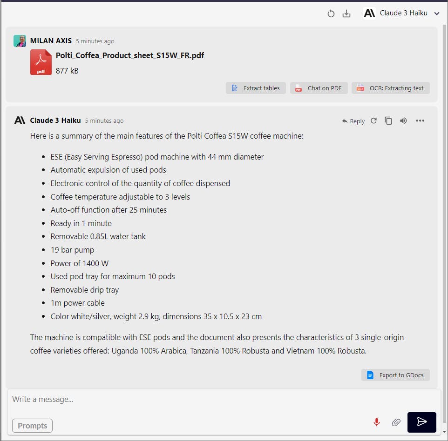This screenshot has width=448, height=441.
Task: Click the 'Removable drip tray' bullet
Action: pyautogui.click(x=85, y=290)
